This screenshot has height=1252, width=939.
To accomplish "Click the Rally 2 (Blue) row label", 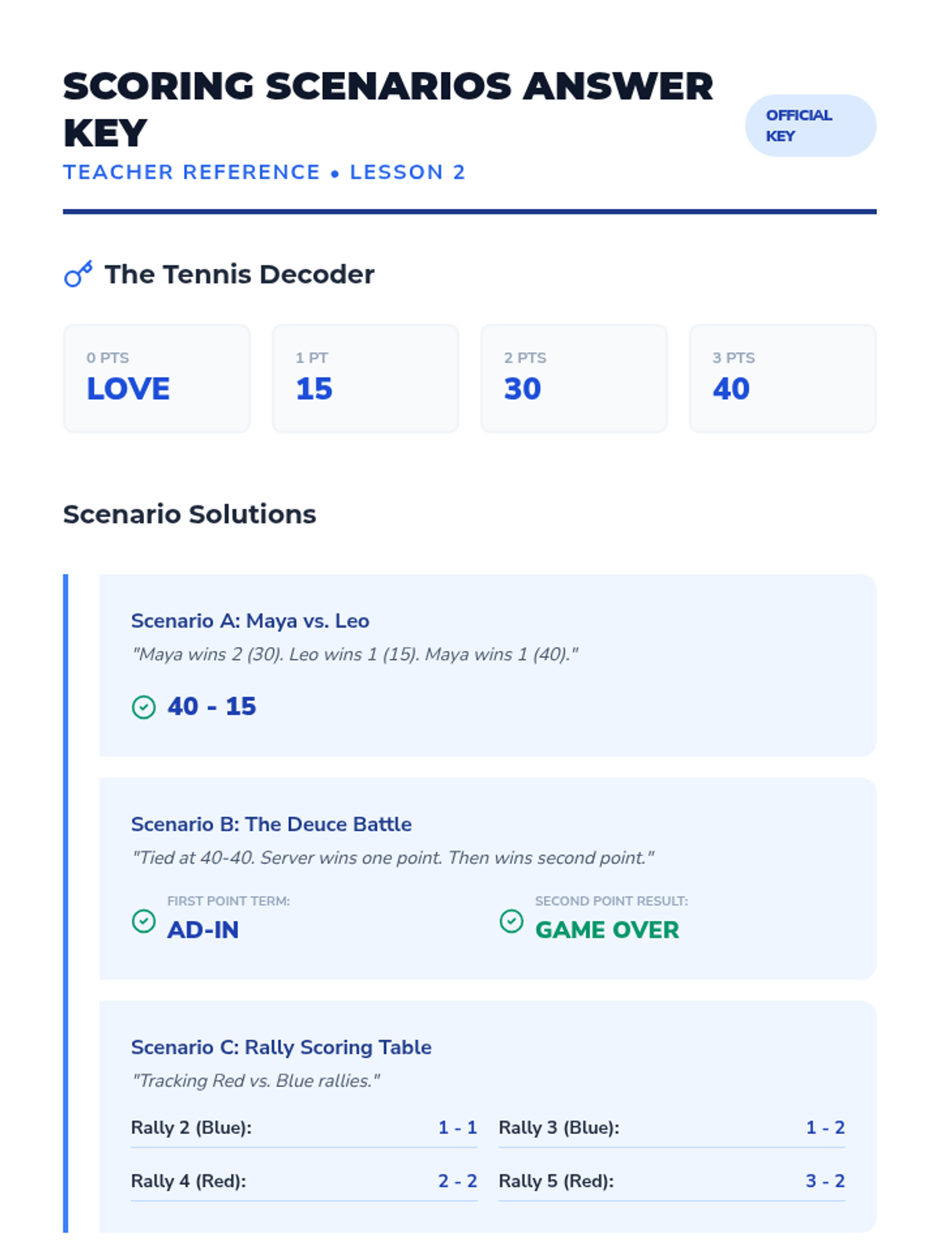I will [191, 1128].
